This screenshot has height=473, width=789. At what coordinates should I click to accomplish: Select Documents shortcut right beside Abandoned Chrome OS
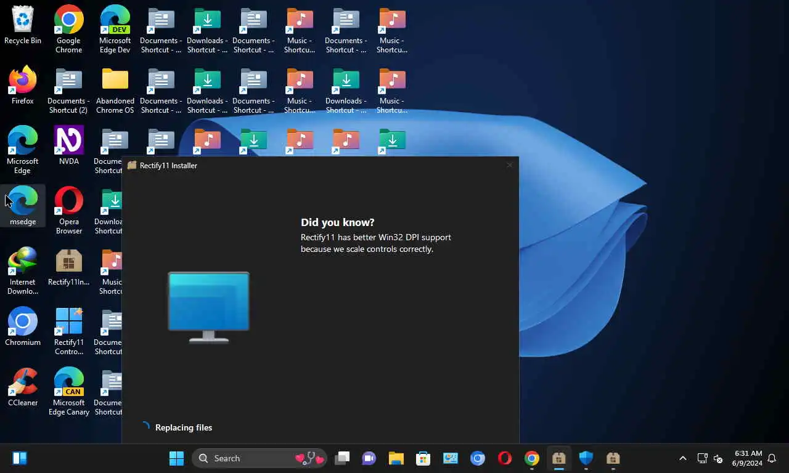tap(161, 91)
